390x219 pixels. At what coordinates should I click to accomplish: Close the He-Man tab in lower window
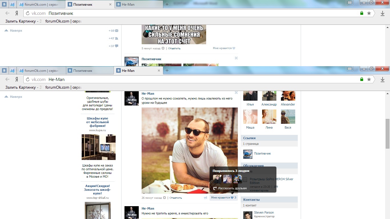pyautogui.click(x=159, y=70)
